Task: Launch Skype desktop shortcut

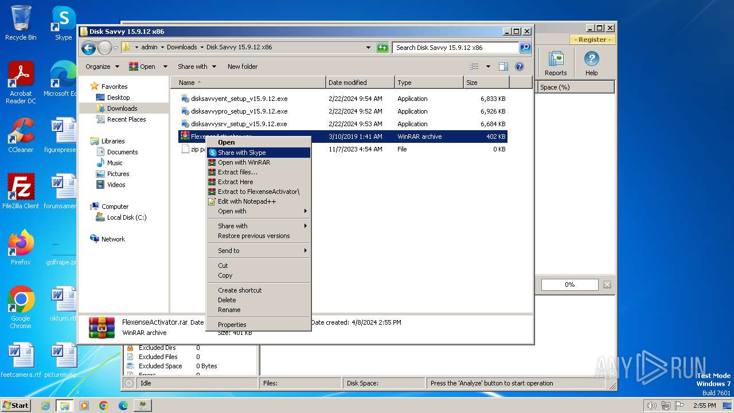Action: 63,23
